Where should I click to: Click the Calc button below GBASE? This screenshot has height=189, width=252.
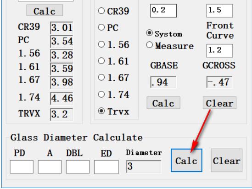(x=163, y=103)
